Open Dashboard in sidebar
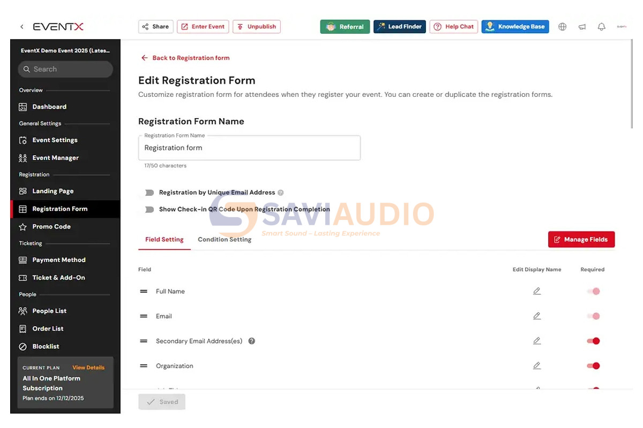 (x=65, y=107)
